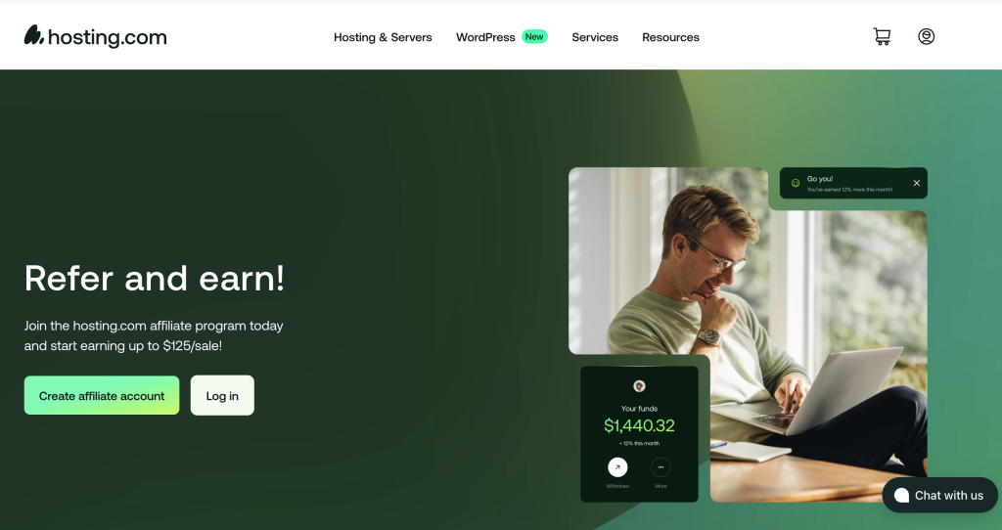
Task: Click the More ellipsis icon
Action: (x=660, y=467)
